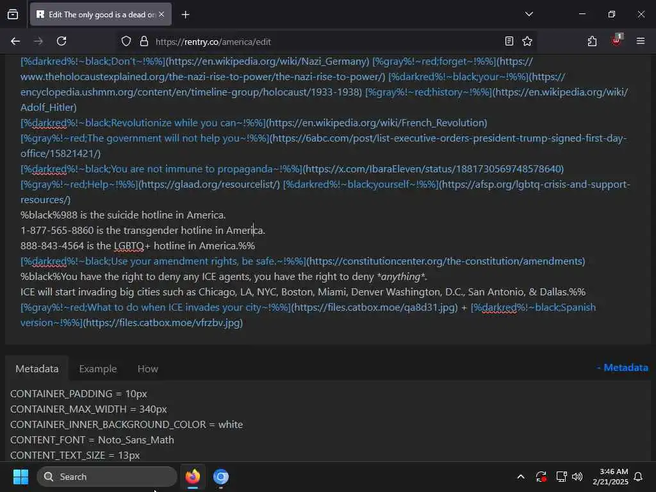Image resolution: width=656 pixels, height=492 pixels.
Task: Open a new tab with plus button
Action: [185, 15]
